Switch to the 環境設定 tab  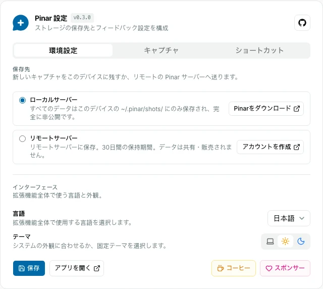63,51
